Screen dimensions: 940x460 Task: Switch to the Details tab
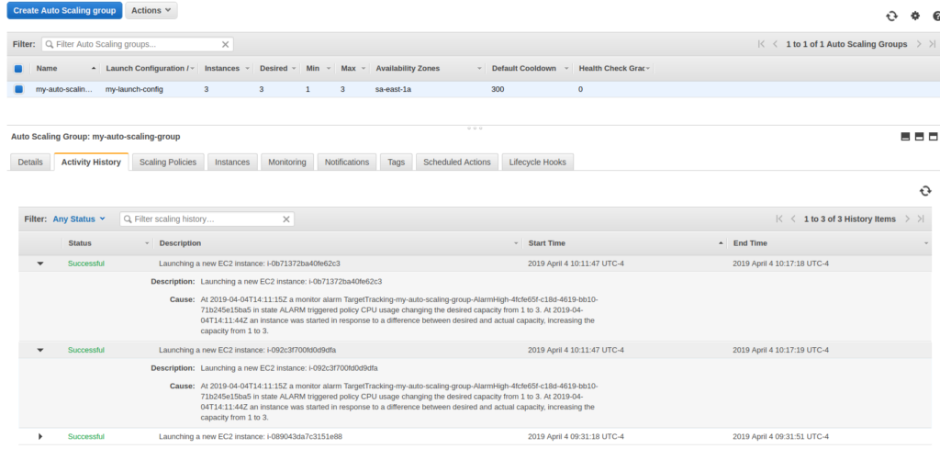(30, 162)
